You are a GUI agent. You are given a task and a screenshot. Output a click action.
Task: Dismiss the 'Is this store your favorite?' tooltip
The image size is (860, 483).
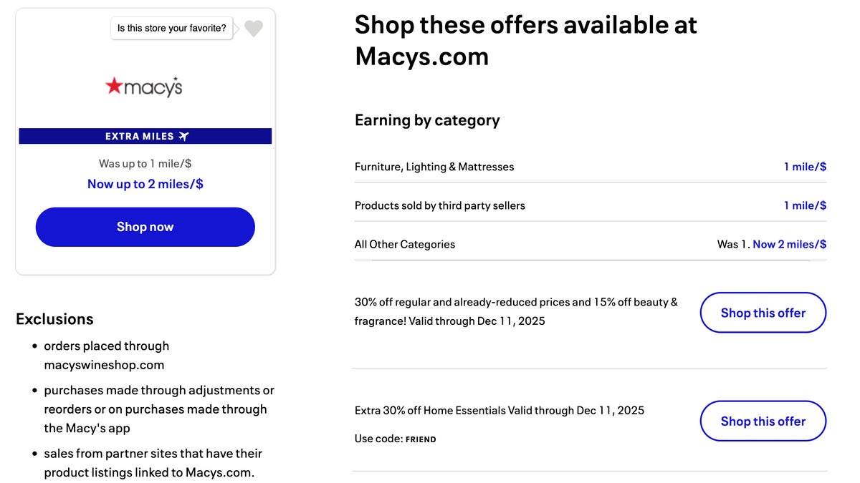coord(171,29)
